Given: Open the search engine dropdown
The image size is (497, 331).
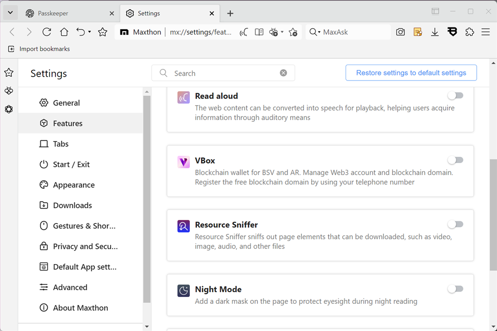Looking at the screenshot, I should click(x=315, y=32).
